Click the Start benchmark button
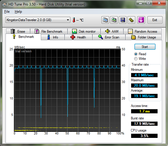 (145, 47)
